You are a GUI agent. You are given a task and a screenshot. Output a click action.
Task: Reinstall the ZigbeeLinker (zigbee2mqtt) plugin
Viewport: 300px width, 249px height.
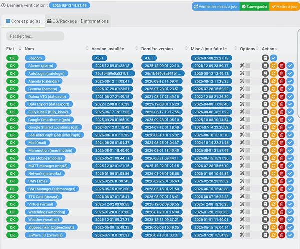point(273,227)
